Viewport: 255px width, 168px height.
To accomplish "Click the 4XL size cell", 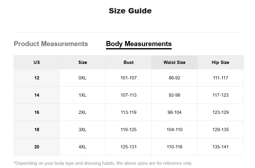I will click(83, 147).
